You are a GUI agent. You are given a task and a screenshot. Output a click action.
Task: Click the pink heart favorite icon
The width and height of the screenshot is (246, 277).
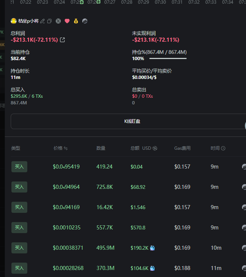click(67, 21)
